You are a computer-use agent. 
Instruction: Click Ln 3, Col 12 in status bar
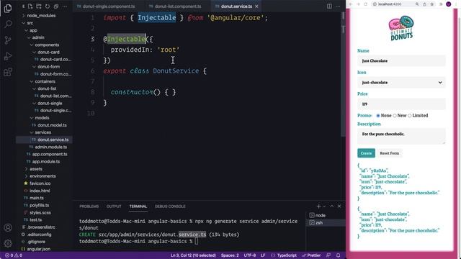point(193,255)
